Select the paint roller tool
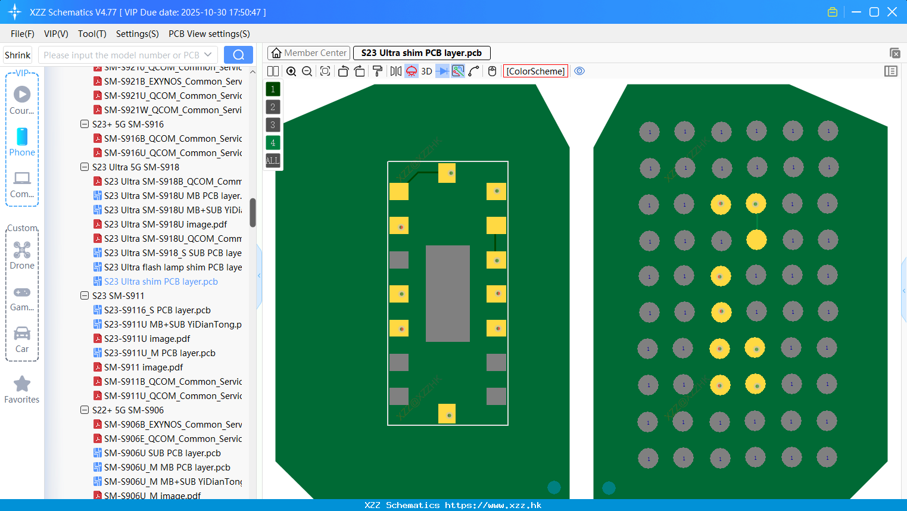The image size is (907, 511). click(x=377, y=71)
